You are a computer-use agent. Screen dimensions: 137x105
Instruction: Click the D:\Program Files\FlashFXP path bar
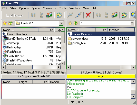(x=33, y=76)
